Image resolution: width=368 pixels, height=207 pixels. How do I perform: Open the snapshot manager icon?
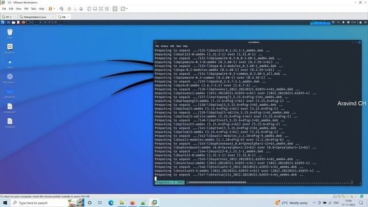[x=81, y=9]
